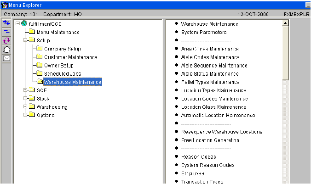Image resolution: width=311 pixels, height=184 pixels.
Task: Click the Warehousing folder icon
Action: [x=32, y=106]
